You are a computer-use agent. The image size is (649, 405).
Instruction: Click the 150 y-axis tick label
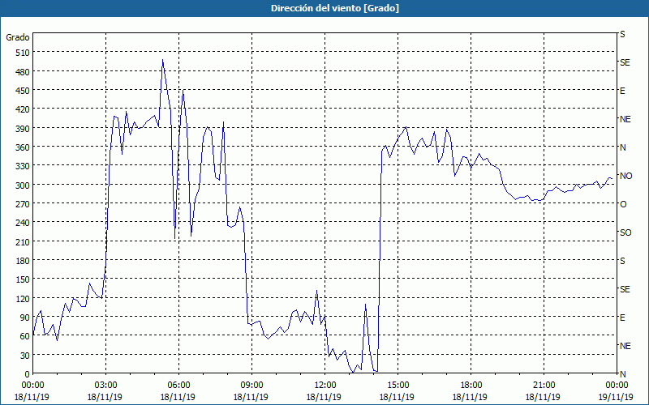click(23, 279)
